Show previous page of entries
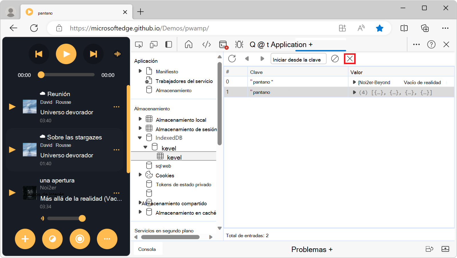Image resolution: width=457 pixels, height=258 pixels. [x=247, y=59]
